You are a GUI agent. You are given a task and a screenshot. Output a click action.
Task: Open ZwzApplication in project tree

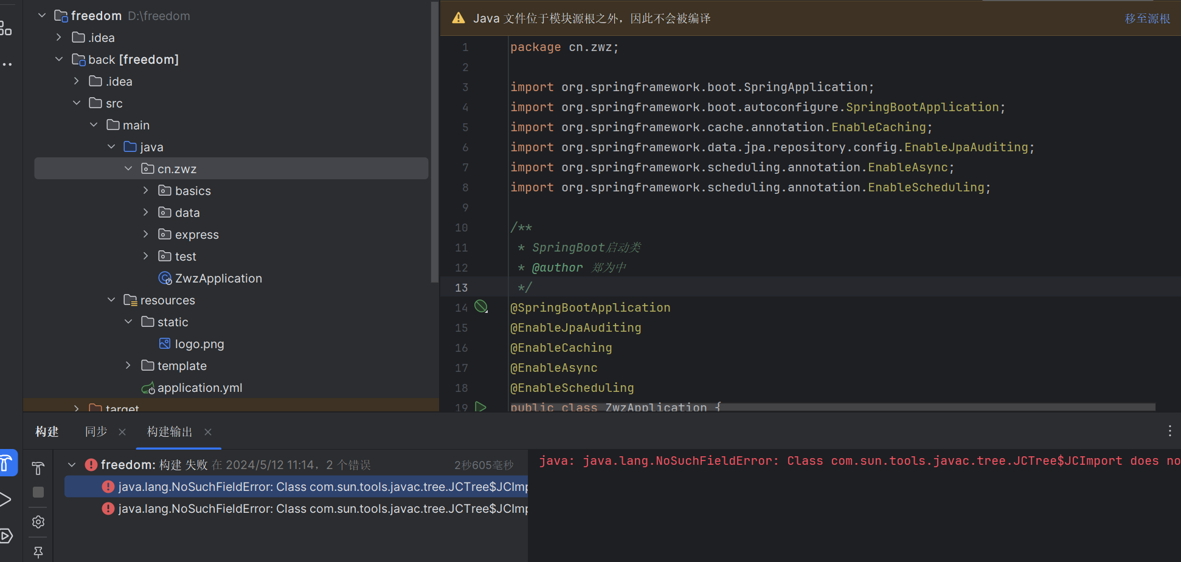(x=218, y=278)
